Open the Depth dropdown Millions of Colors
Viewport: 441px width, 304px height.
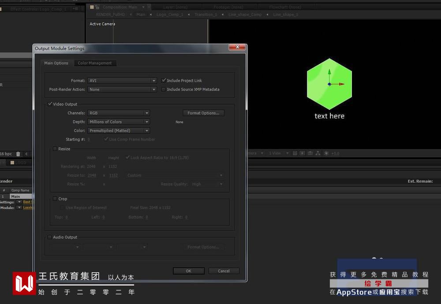[x=119, y=122]
